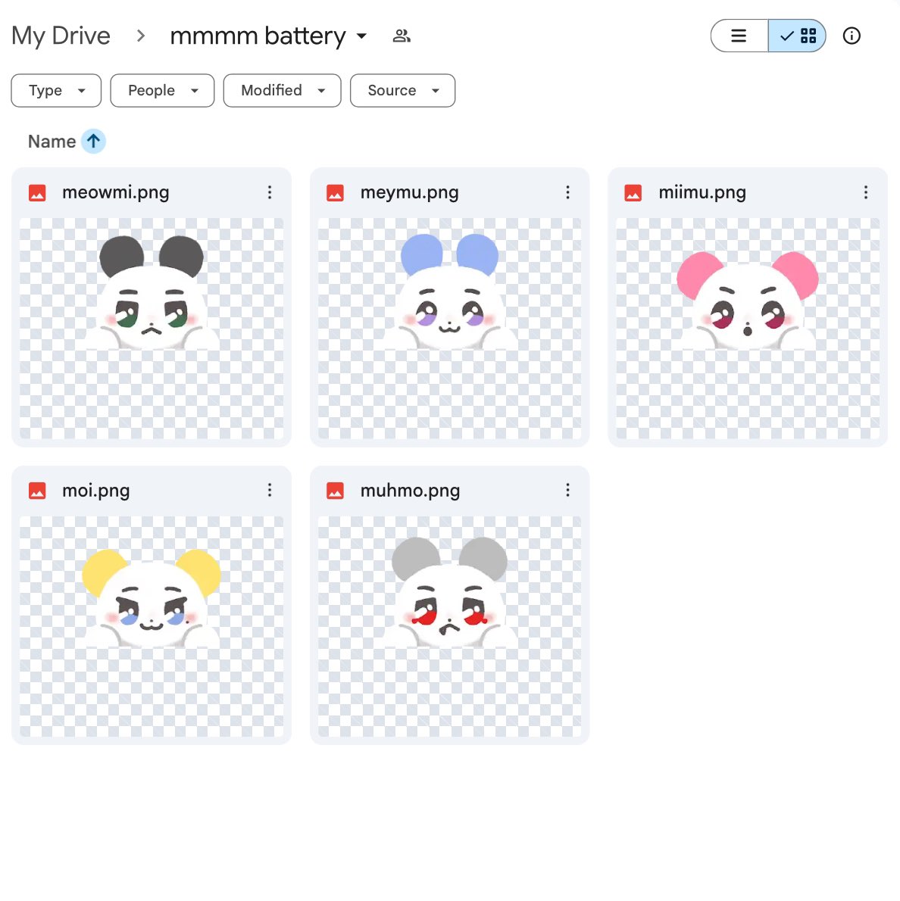Image resolution: width=900 pixels, height=901 pixels.
Task: Open more actions for muhmo.png
Action: coord(567,490)
